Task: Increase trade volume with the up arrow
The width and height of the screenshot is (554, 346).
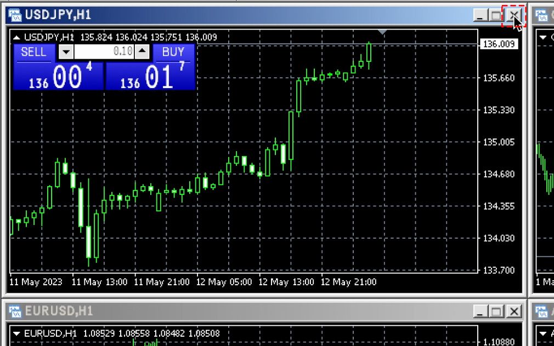Action: (x=142, y=52)
